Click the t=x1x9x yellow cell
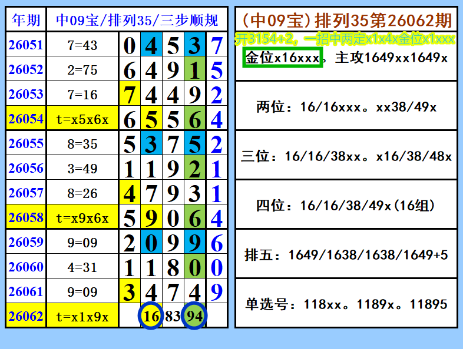The width and height of the screenshot is (463, 349). point(82,316)
